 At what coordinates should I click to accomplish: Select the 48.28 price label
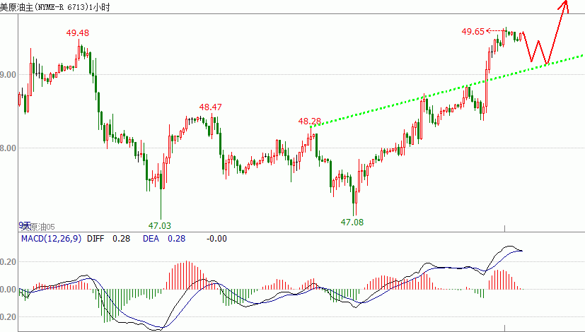310,121
